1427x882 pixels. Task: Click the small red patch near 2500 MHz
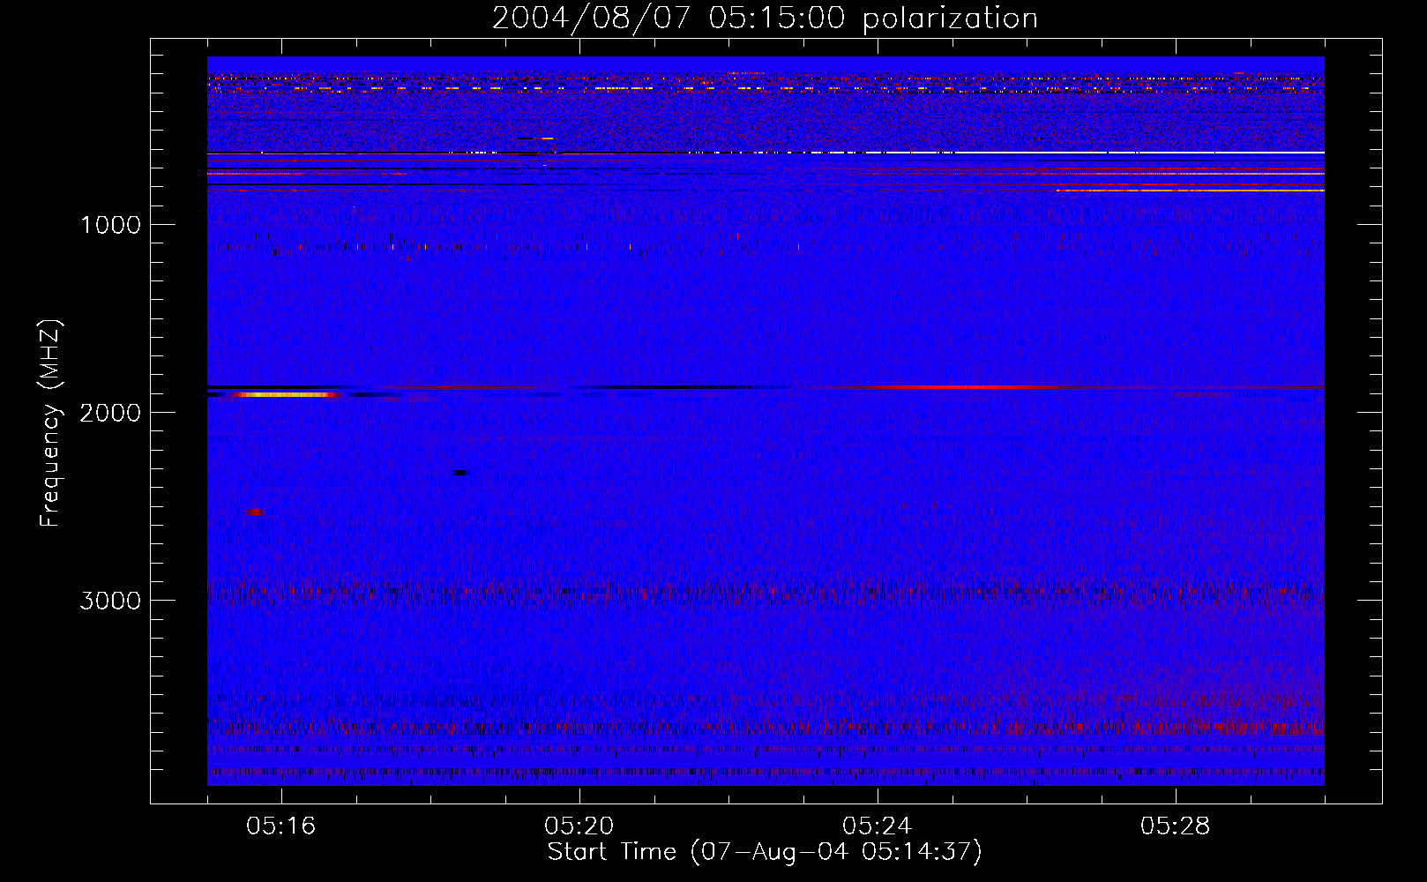[254, 512]
